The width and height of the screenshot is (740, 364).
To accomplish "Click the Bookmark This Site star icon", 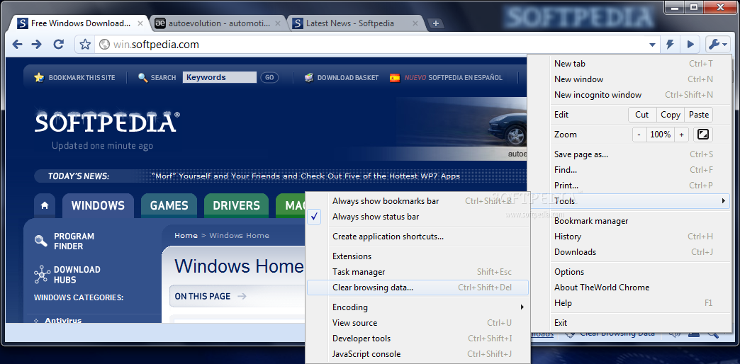I will 39,77.
